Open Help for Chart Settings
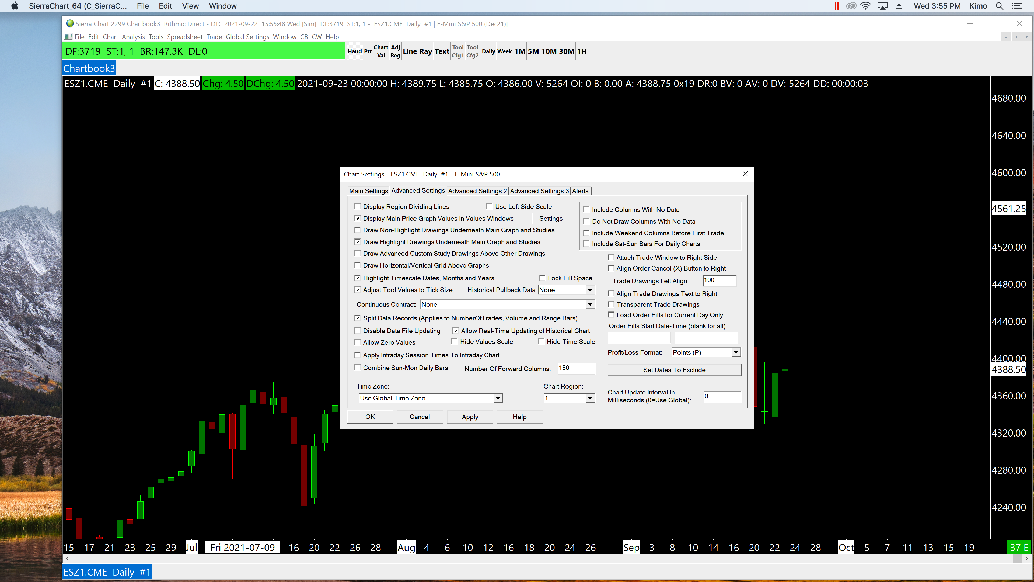This screenshot has height=582, width=1034. click(x=520, y=417)
